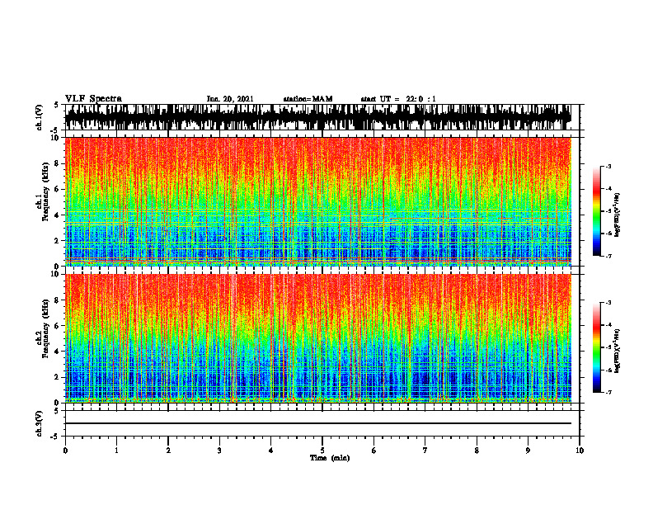The width and height of the screenshot is (653, 505).
Task: Click the "Time (min)" axis label
Action: (x=330, y=458)
